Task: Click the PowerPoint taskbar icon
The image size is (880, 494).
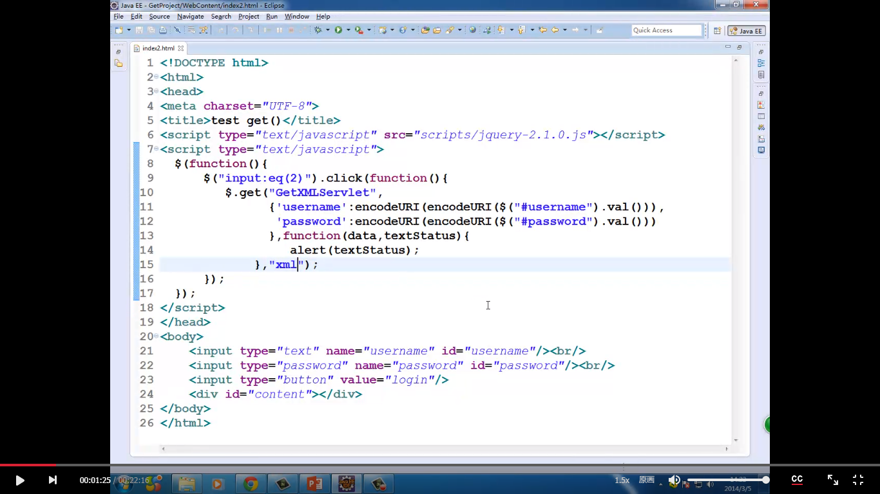Action: coord(314,484)
